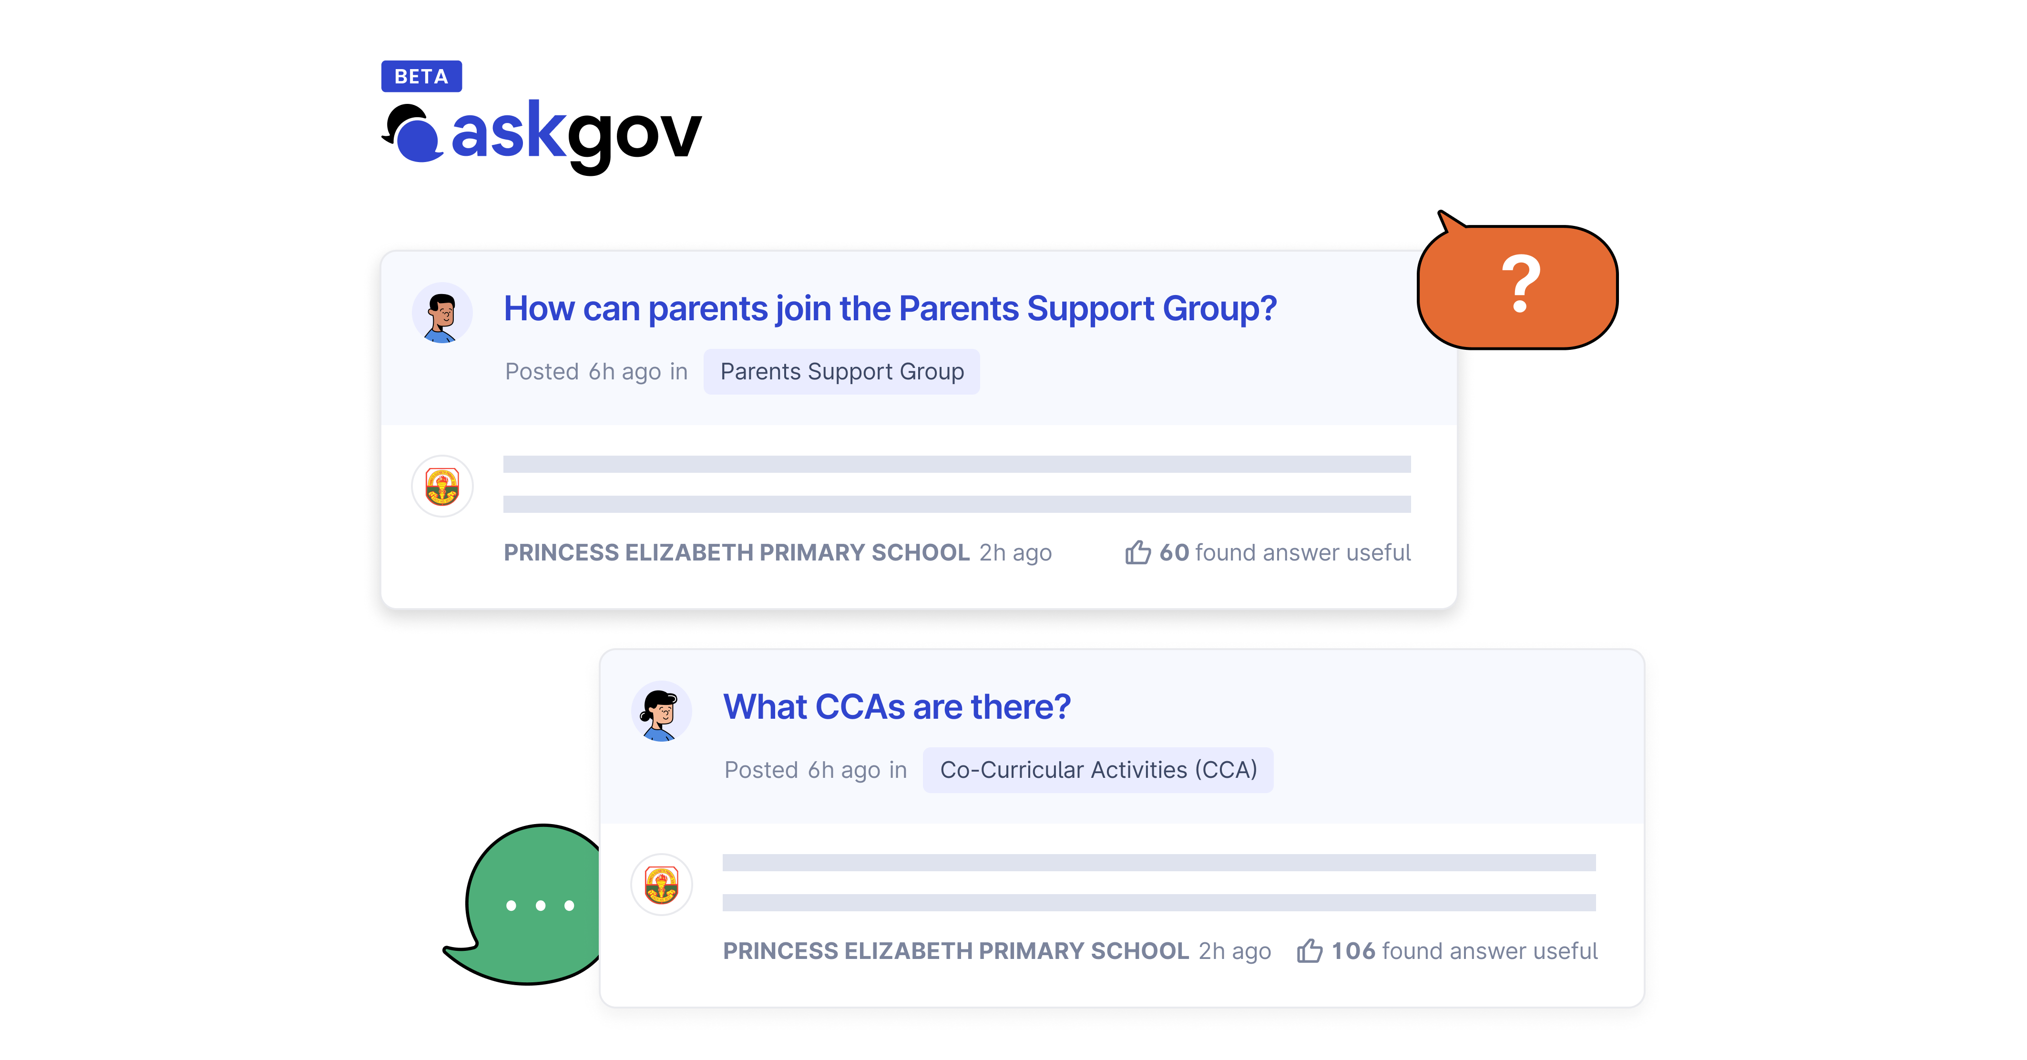Viewport: 2027px width, 1060px height.
Task: Click thumbs-up icon beside 60 found useful
Action: coord(1137,552)
